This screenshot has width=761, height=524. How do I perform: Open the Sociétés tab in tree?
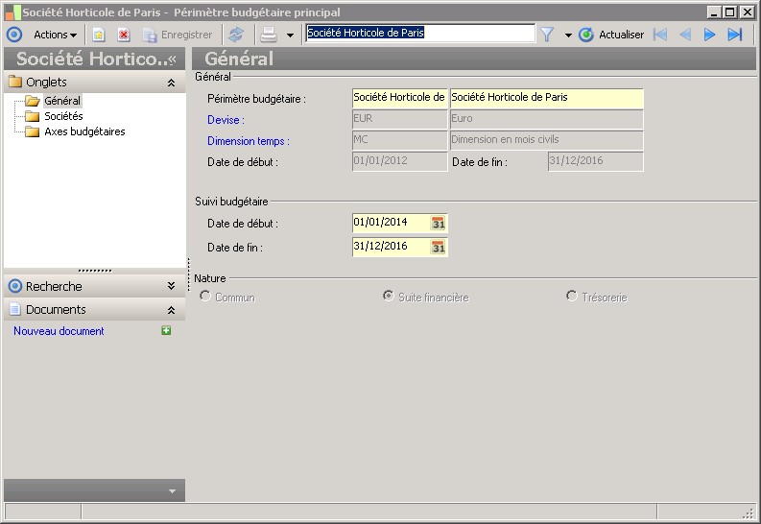(x=63, y=116)
